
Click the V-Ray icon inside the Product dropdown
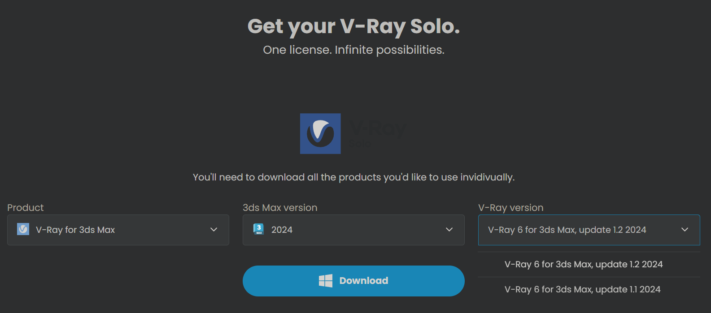[x=23, y=229]
